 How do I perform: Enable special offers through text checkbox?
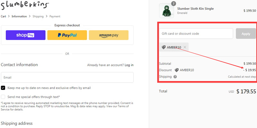[3, 97]
